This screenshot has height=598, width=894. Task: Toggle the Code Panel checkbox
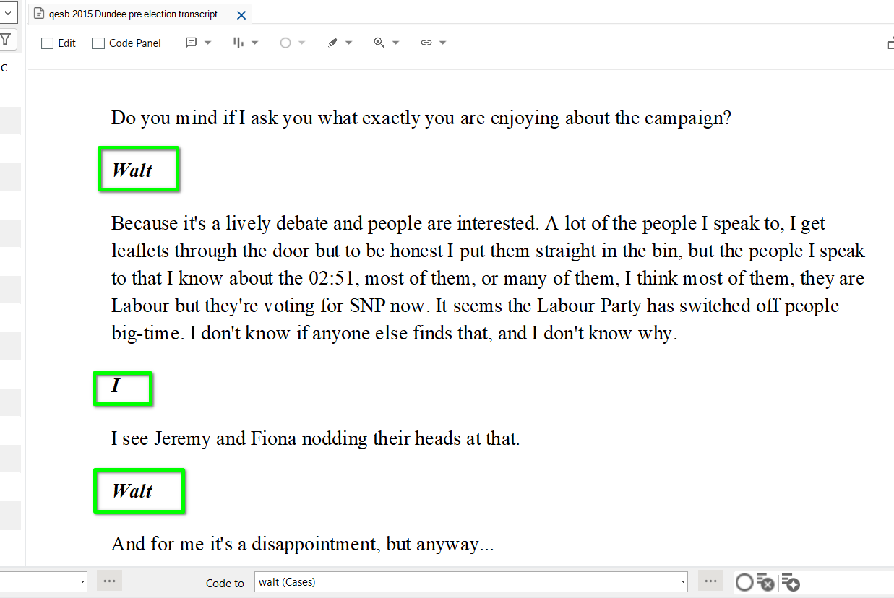tap(98, 43)
